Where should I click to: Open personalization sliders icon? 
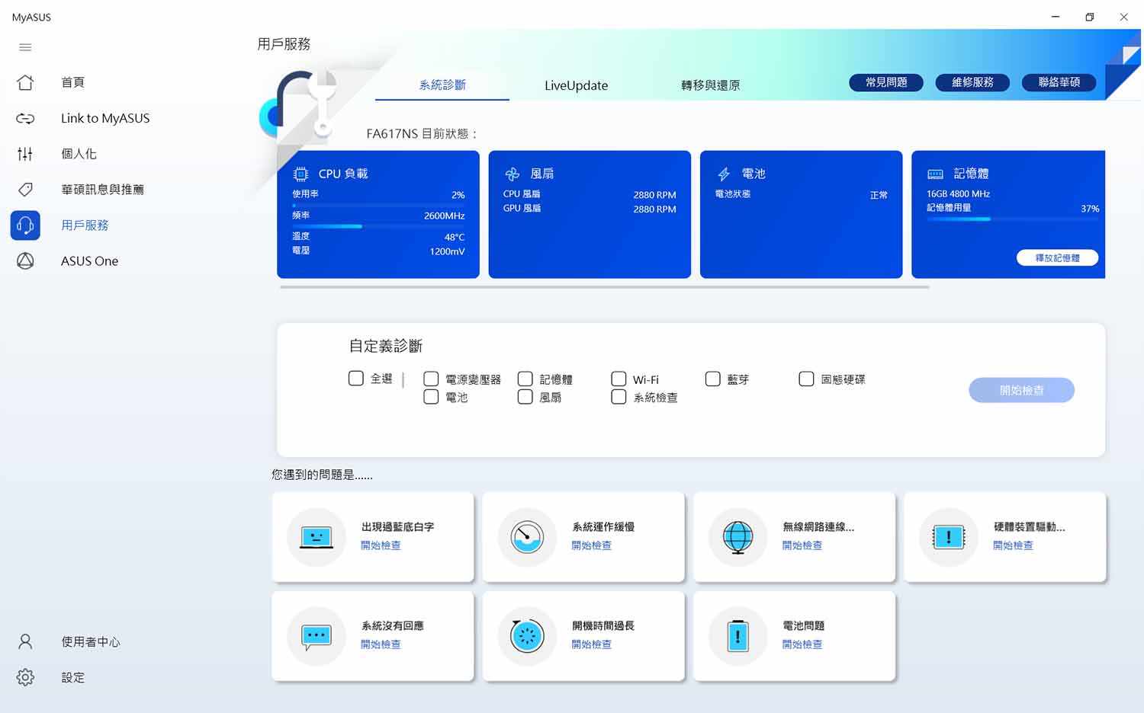(x=25, y=154)
